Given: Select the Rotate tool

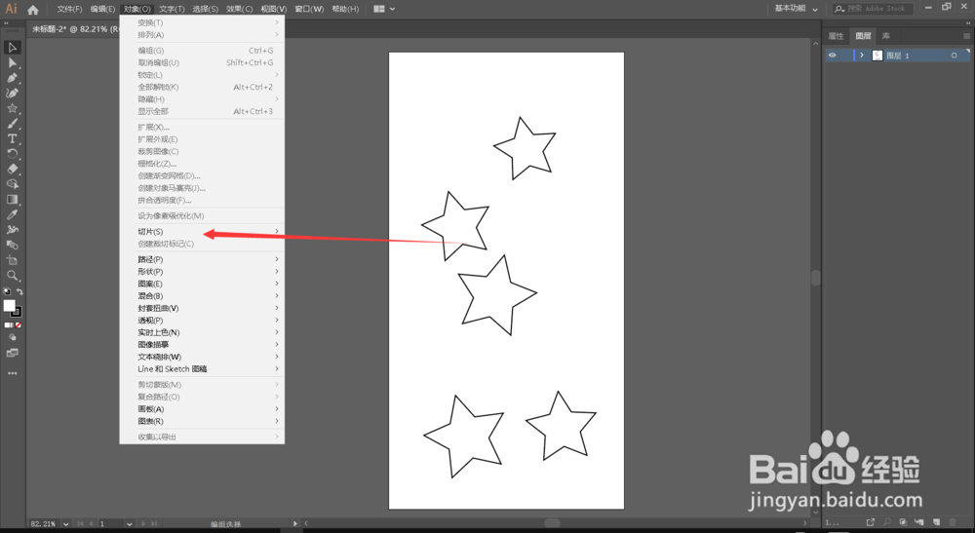Looking at the screenshot, I should point(12,153).
